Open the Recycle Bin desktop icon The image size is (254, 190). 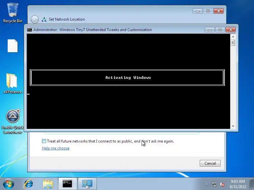coord(13,13)
